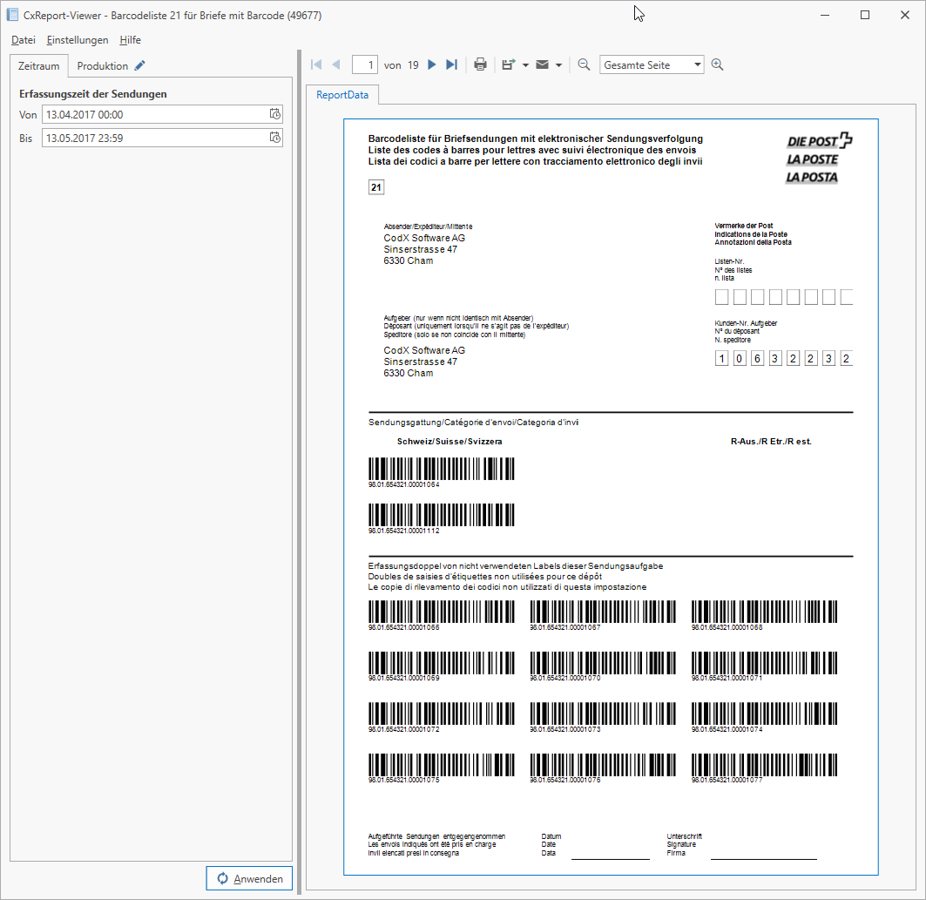
Task: Click the CxReport-Viewer app icon in title bar
Action: pyautogui.click(x=12, y=15)
